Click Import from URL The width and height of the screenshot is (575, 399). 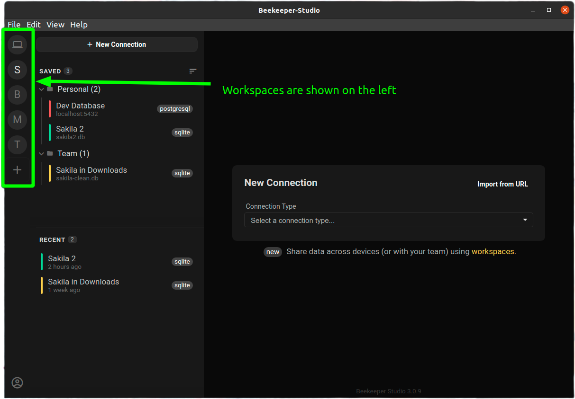point(502,184)
